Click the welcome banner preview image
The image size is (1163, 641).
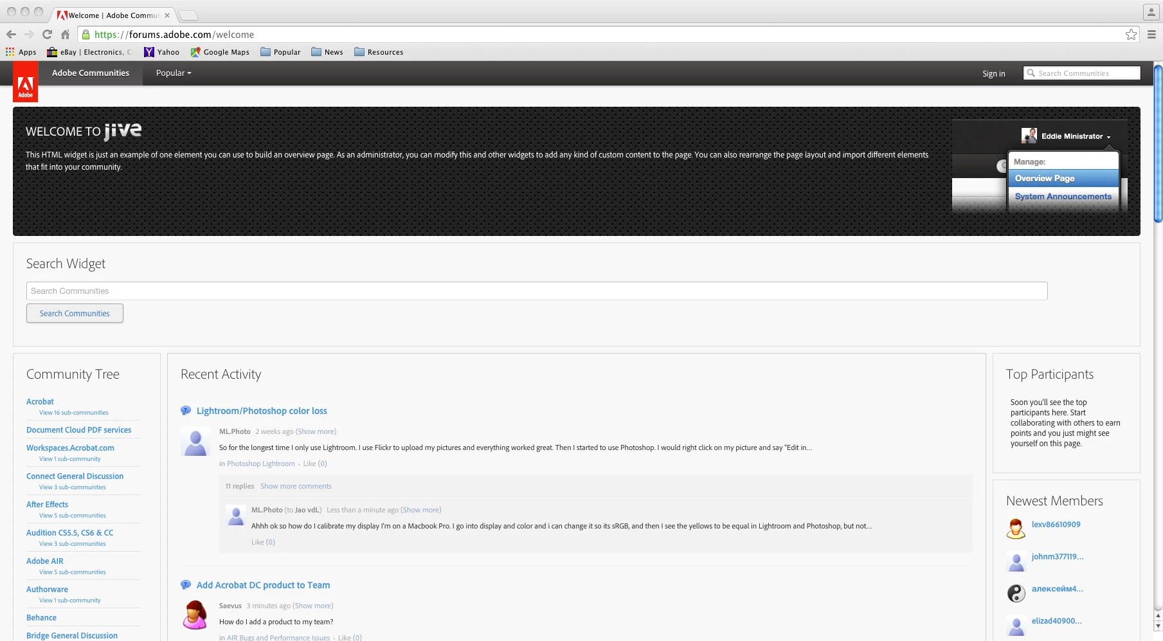(x=1040, y=165)
